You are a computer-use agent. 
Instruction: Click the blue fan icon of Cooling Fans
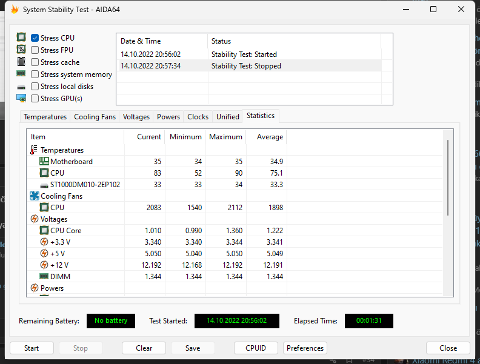pos(35,196)
